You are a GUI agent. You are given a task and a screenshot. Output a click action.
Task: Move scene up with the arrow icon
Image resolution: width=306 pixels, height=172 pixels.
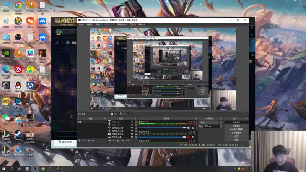[x=88, y=141]
